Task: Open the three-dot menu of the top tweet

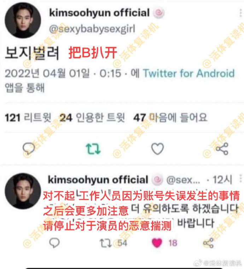Action: (x=241, y=13)
